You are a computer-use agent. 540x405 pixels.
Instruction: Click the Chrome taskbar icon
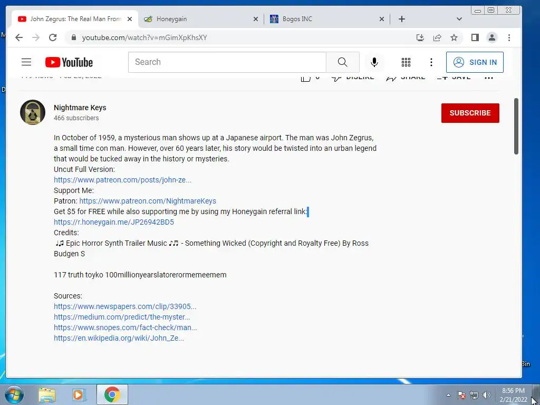(x=112, y=394)
